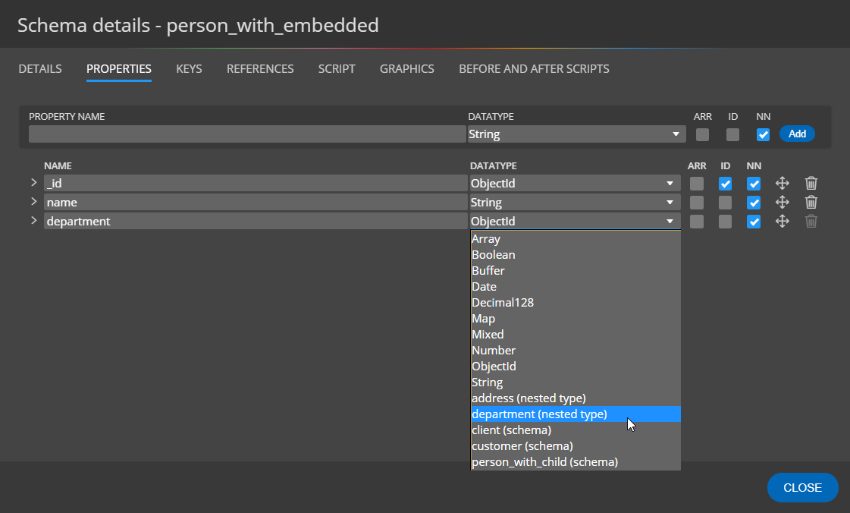Choose Boolean from the datatype list
The width and height of the screenshot is (850, 513).
tap(576, 255)
